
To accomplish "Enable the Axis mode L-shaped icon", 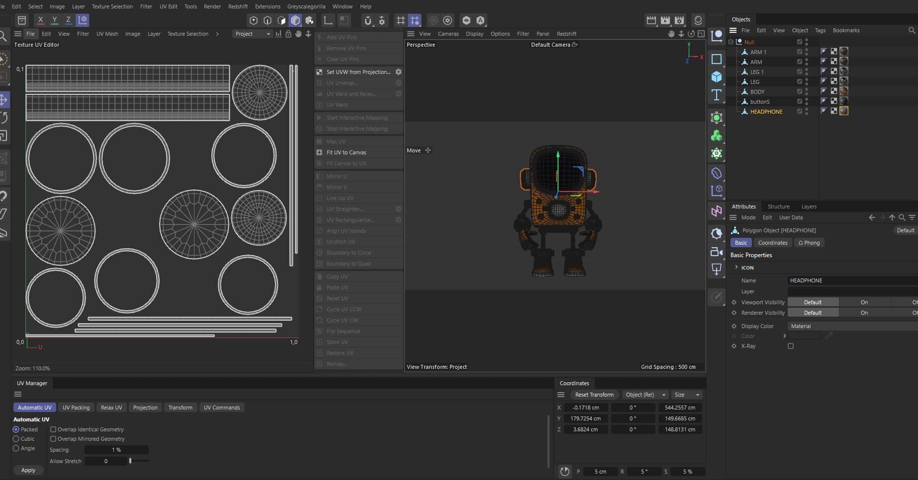I will tap(328, 20).
